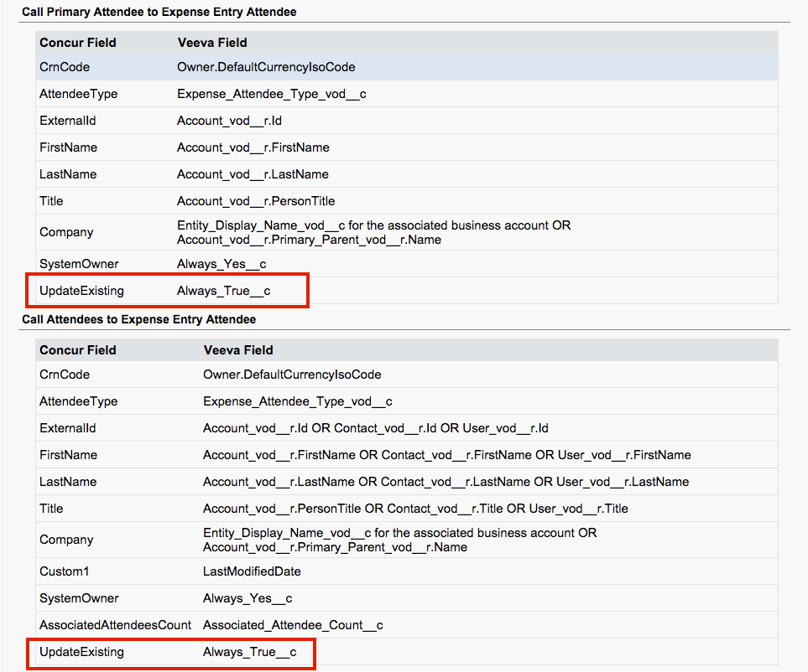Click the AssociatedAttendeesCount field name
This screenshot has width=808, height=672.
pyautogui.click(x=115, y=625)
